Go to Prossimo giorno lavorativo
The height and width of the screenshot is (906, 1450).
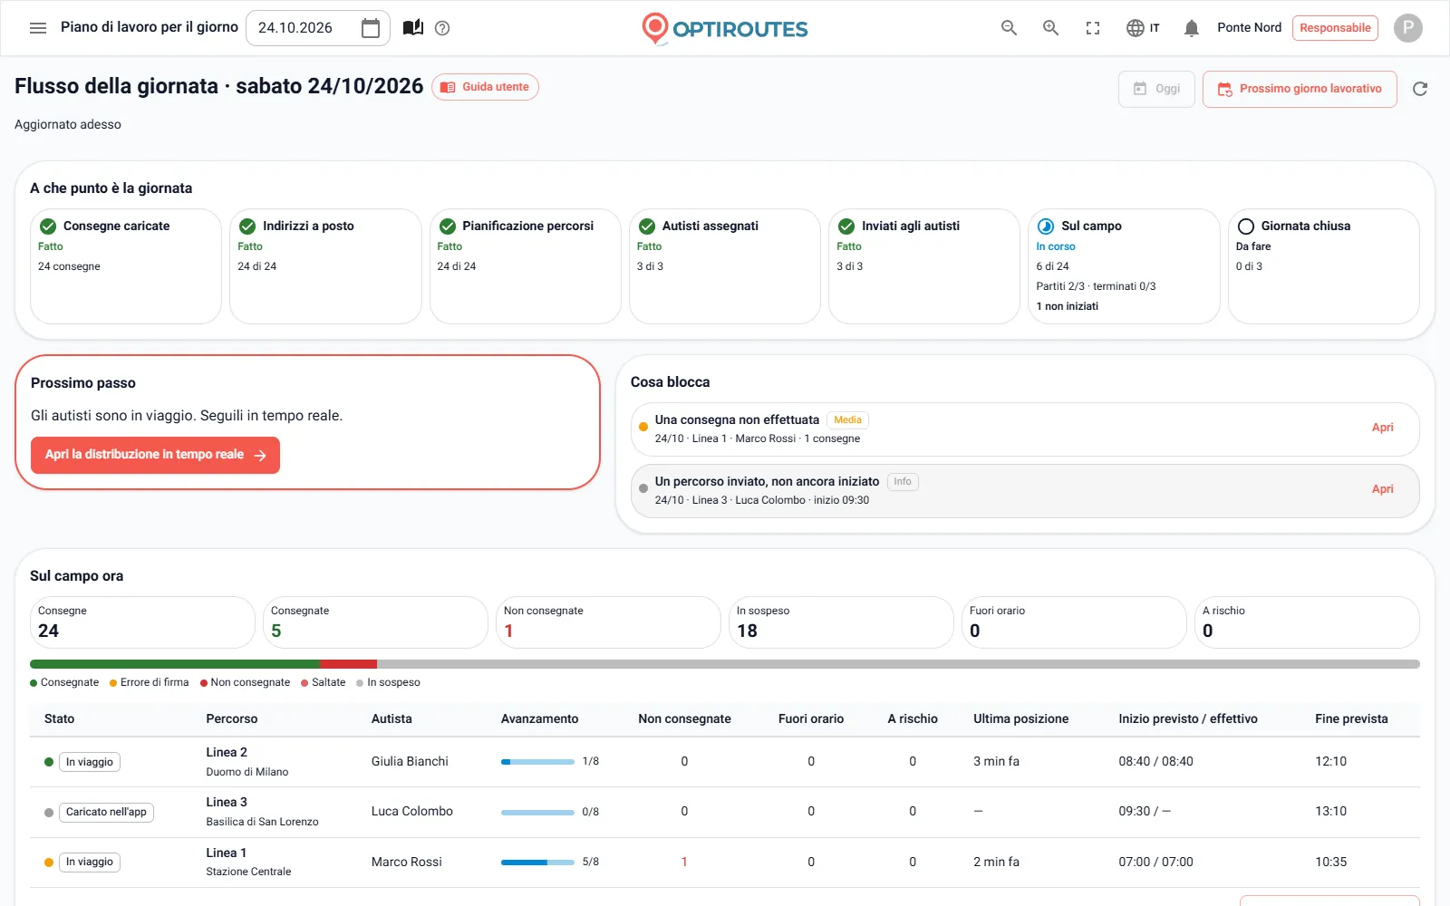point(1300,89)
